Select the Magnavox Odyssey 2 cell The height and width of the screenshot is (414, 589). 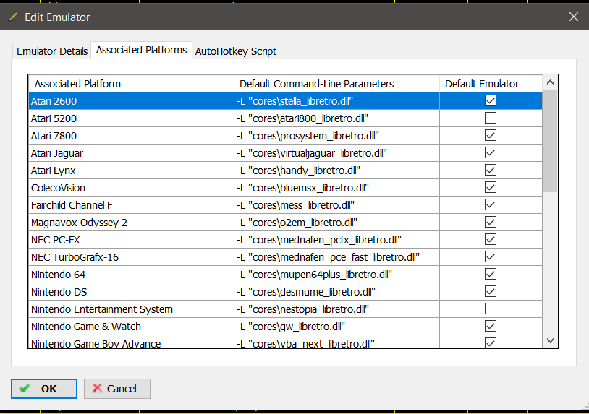point(131,223)
